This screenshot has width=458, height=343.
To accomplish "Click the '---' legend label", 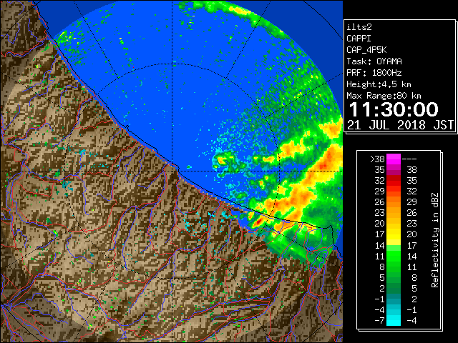I will [409, 159].
